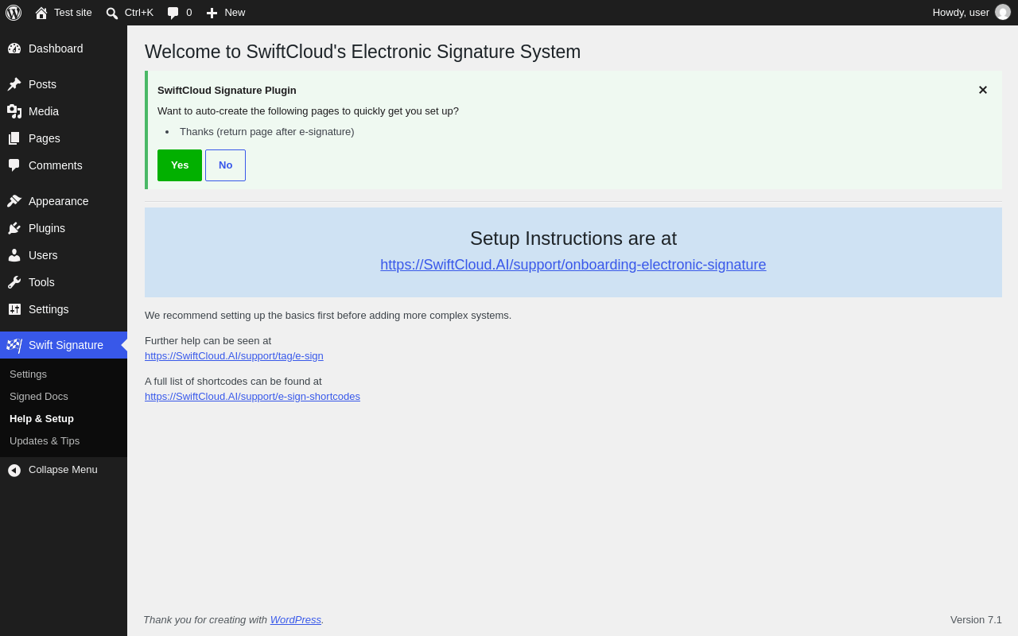Click page title Welcome to SwiftCloud's heading

363,52
